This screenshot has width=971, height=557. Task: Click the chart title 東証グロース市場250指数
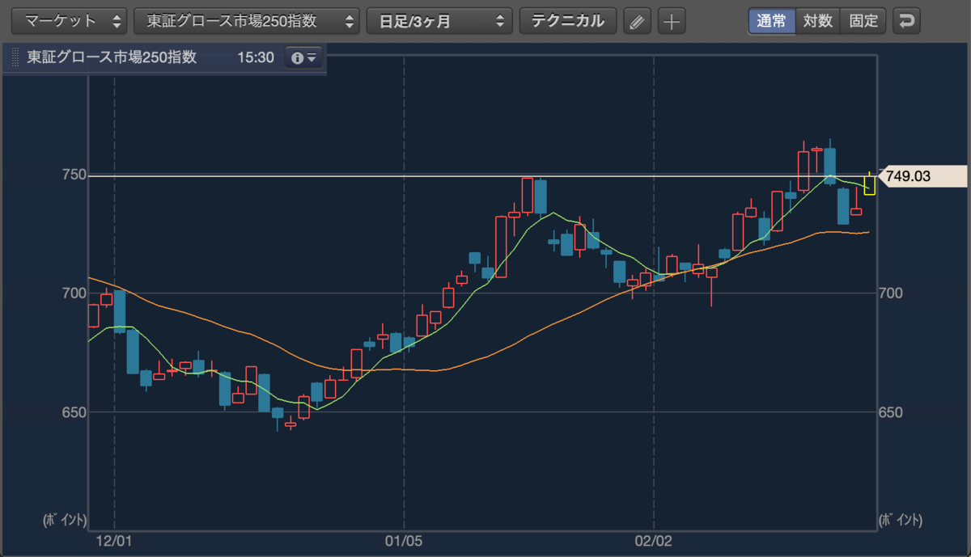[x=112, y=58]
